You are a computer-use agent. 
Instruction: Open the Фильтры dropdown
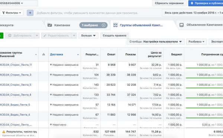click(12, 13)
